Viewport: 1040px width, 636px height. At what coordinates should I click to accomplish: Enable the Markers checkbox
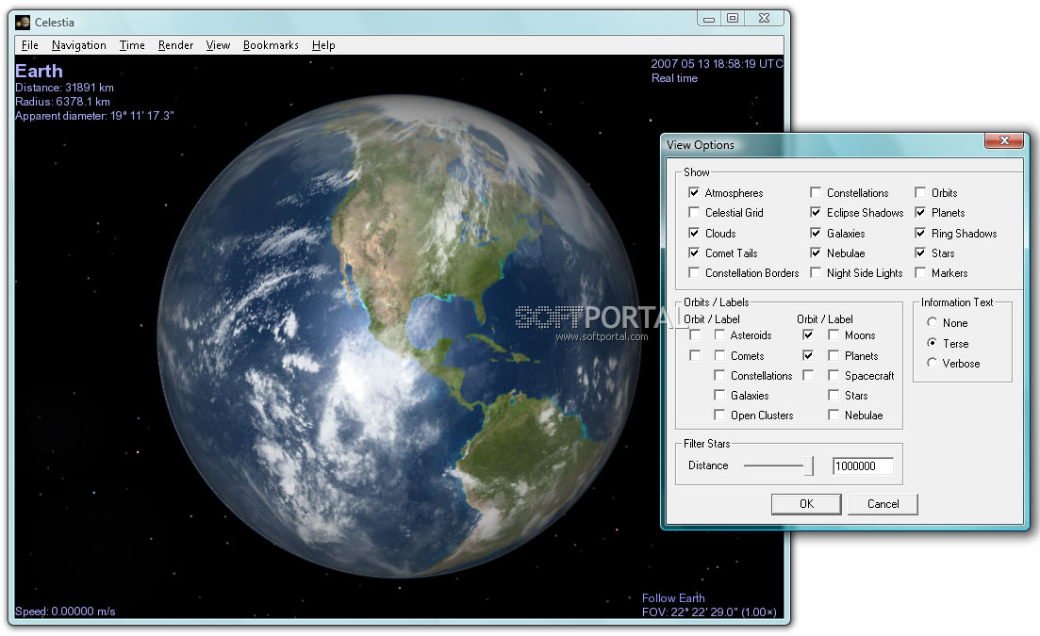coord(920,273)
